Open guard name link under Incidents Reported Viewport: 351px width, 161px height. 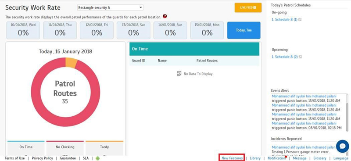point(304,147)
